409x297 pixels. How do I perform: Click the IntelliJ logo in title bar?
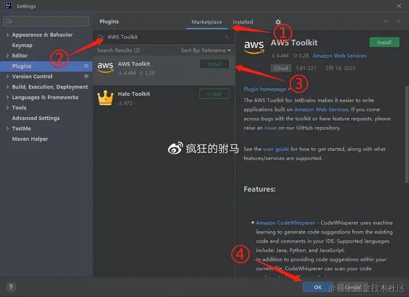click(x=9, y=6)
